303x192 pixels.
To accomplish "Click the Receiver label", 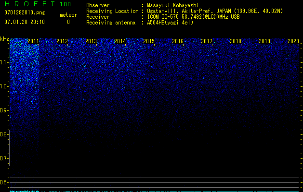I will click(x=98, y=17).
